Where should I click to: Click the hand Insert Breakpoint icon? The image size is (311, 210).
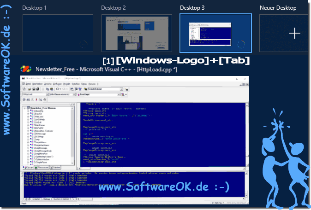[x=45, y=100]
